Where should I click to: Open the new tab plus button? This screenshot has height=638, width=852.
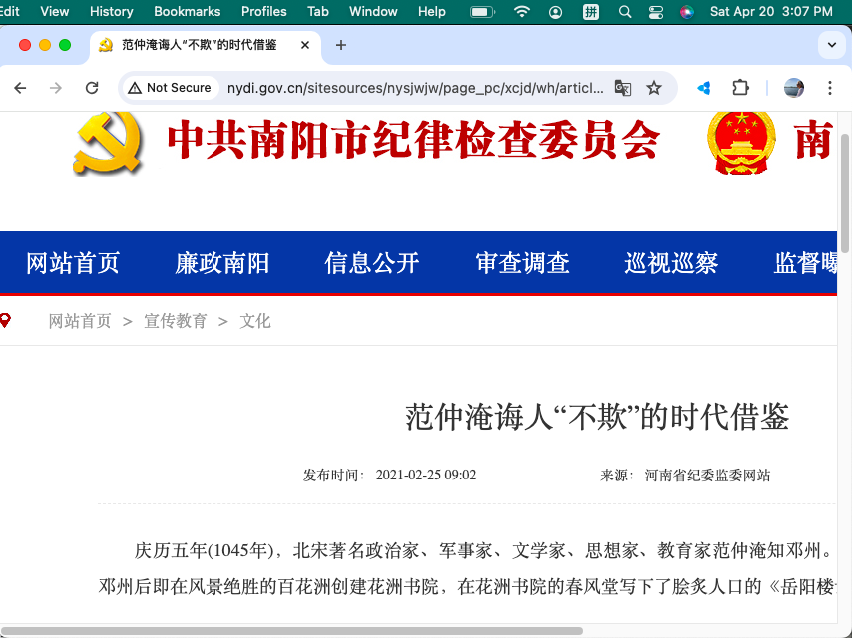[341, 45]
